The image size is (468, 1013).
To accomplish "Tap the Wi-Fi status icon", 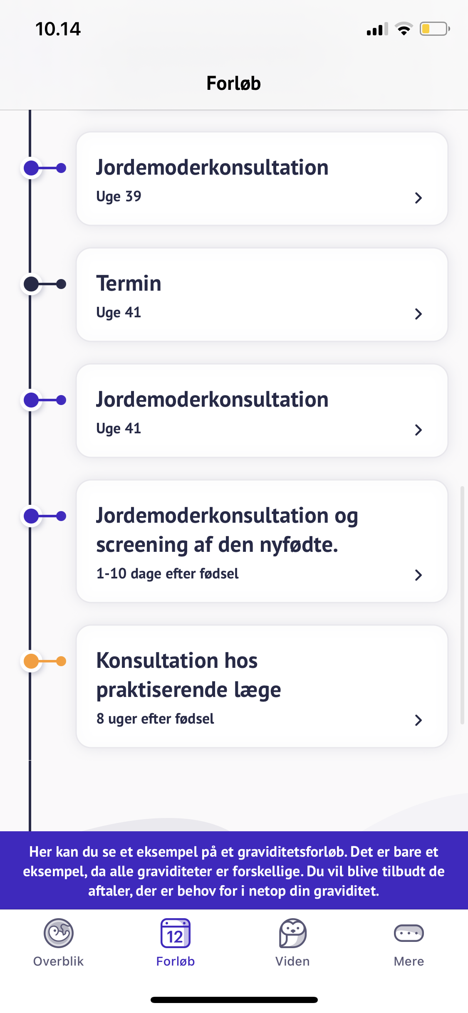I will point(404,29).
